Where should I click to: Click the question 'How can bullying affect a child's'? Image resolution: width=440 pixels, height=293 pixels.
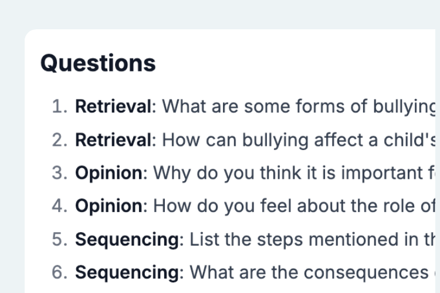[x=299, y=140]
